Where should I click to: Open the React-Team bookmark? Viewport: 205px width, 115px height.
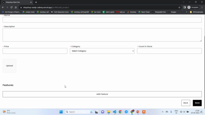coord(144,12)
